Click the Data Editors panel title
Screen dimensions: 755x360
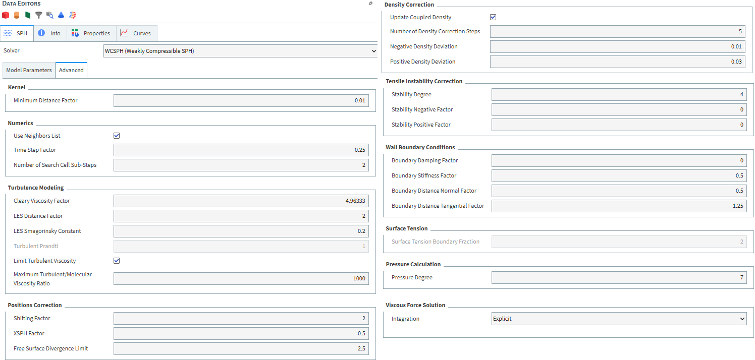click(22, 4)
